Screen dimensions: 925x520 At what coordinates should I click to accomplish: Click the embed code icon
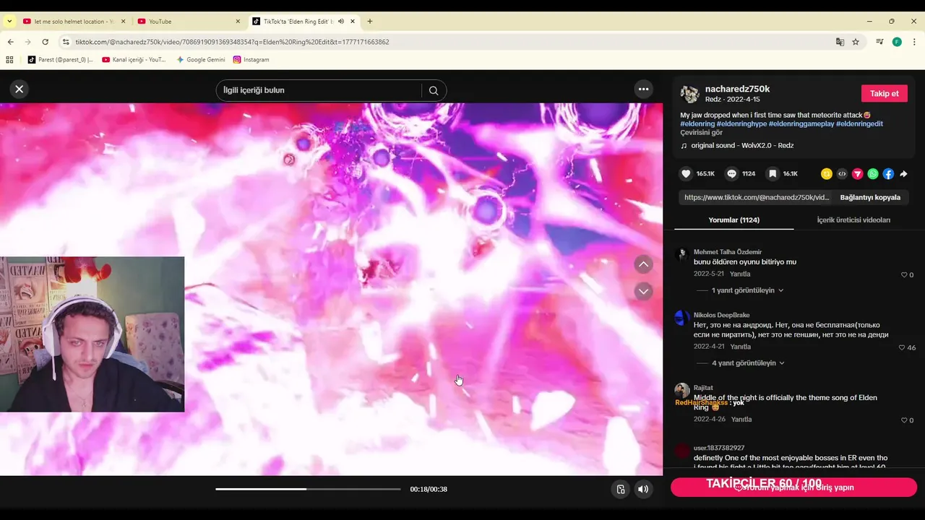pyautogui.click(x=842, y=174)
